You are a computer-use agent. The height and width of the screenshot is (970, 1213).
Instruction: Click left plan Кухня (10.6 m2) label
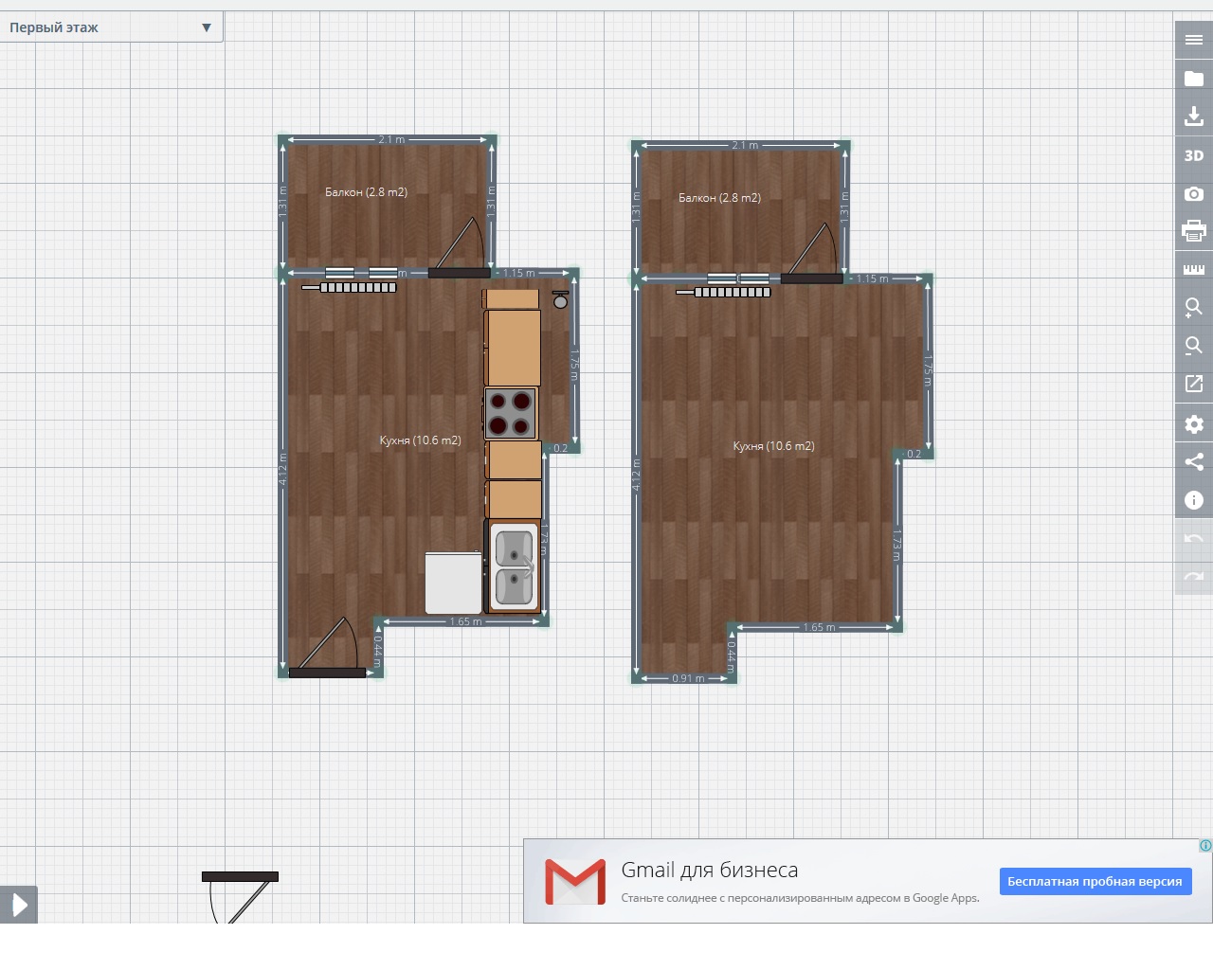point(421,440)
